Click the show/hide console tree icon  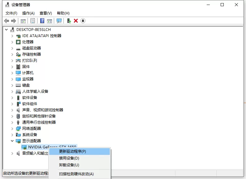(23, 21)
